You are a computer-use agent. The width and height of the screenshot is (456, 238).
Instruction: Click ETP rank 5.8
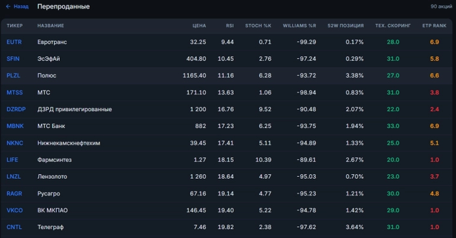435,59
